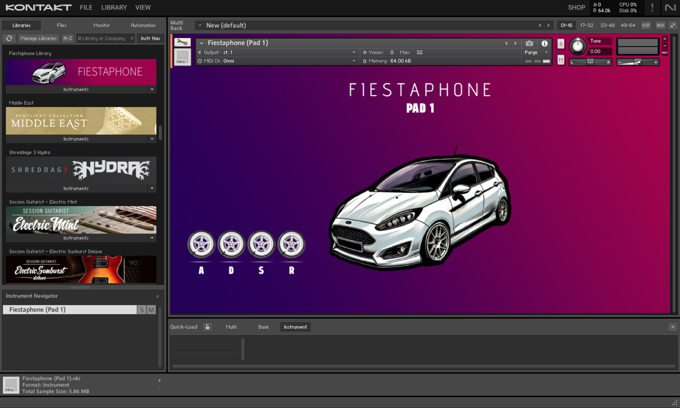
Task: Open the VIEW menu
Action: (x=143, y=7)
